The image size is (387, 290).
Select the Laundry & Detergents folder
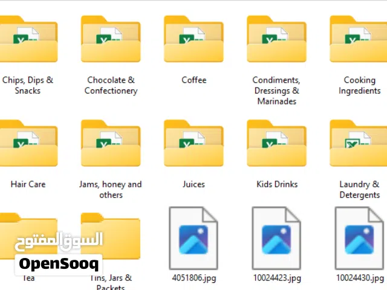(x=359, y=144)
